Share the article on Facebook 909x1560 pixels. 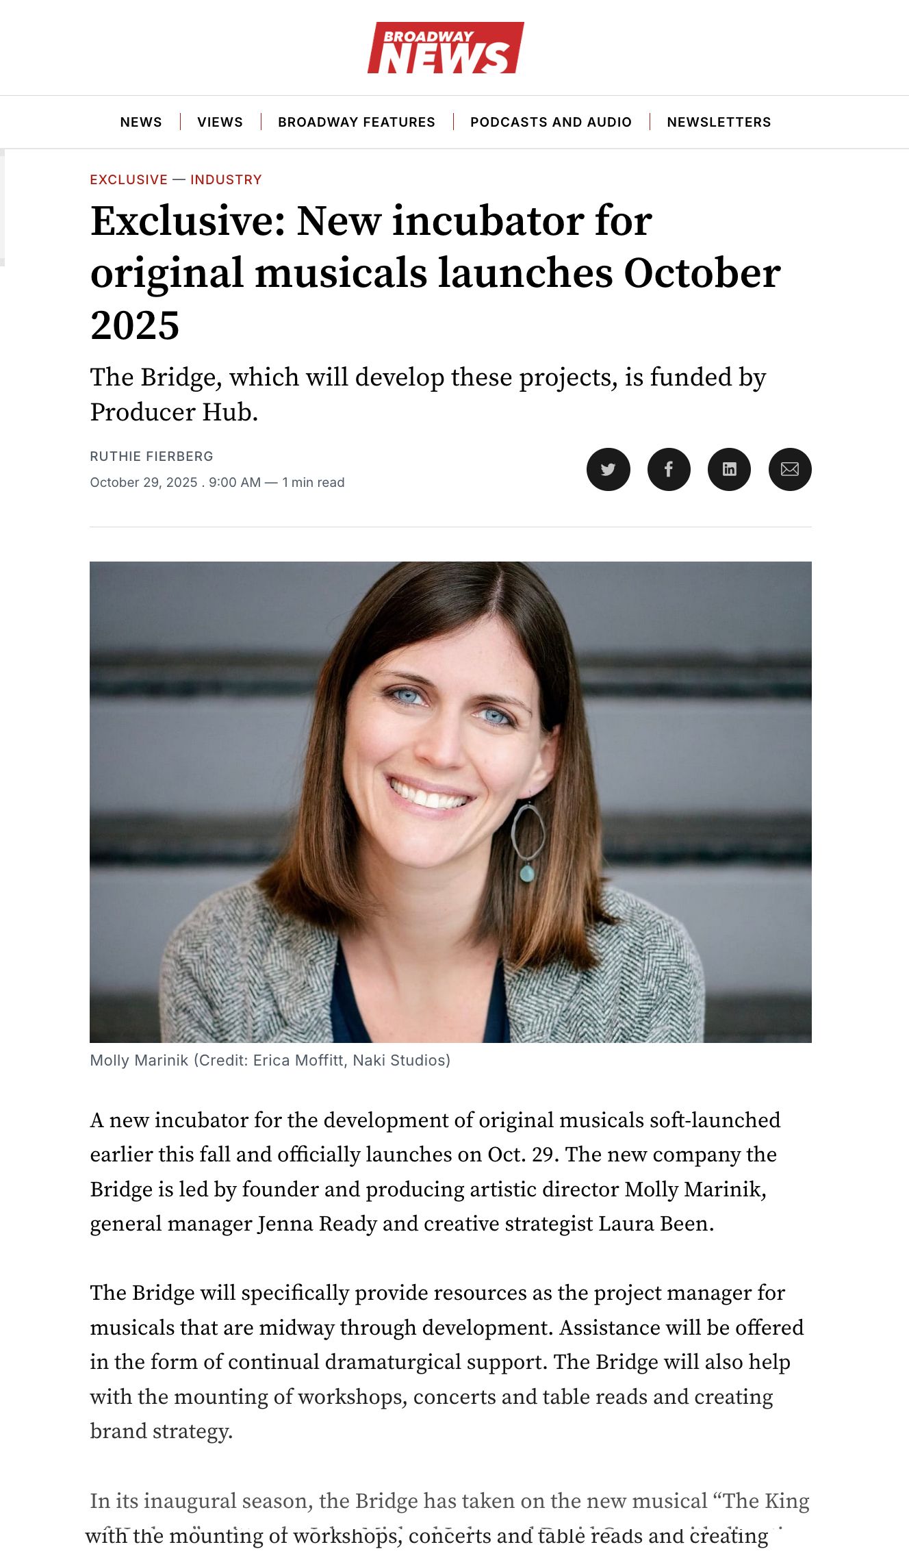click(669, 469)
